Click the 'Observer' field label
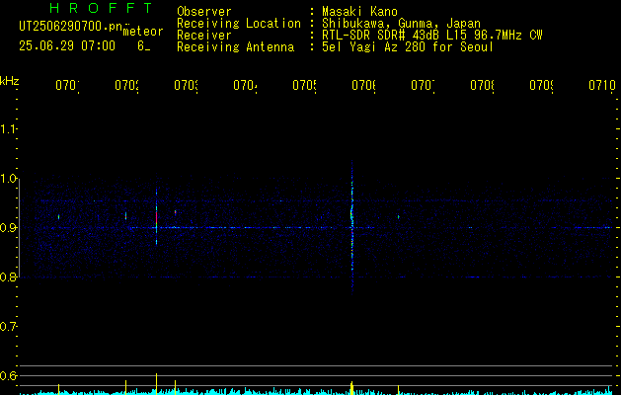This screenshot has height=395, width=621. click(204, 12)
